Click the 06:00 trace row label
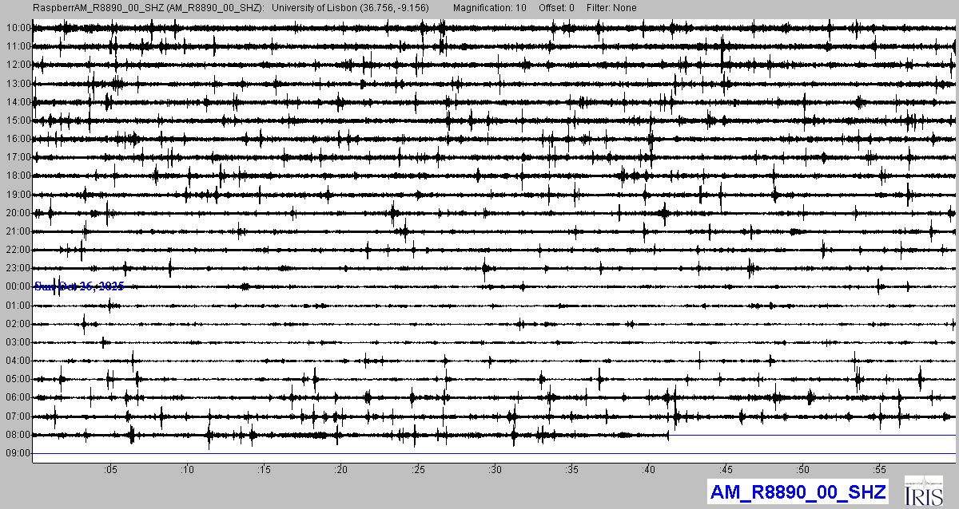 coord(18,397)
